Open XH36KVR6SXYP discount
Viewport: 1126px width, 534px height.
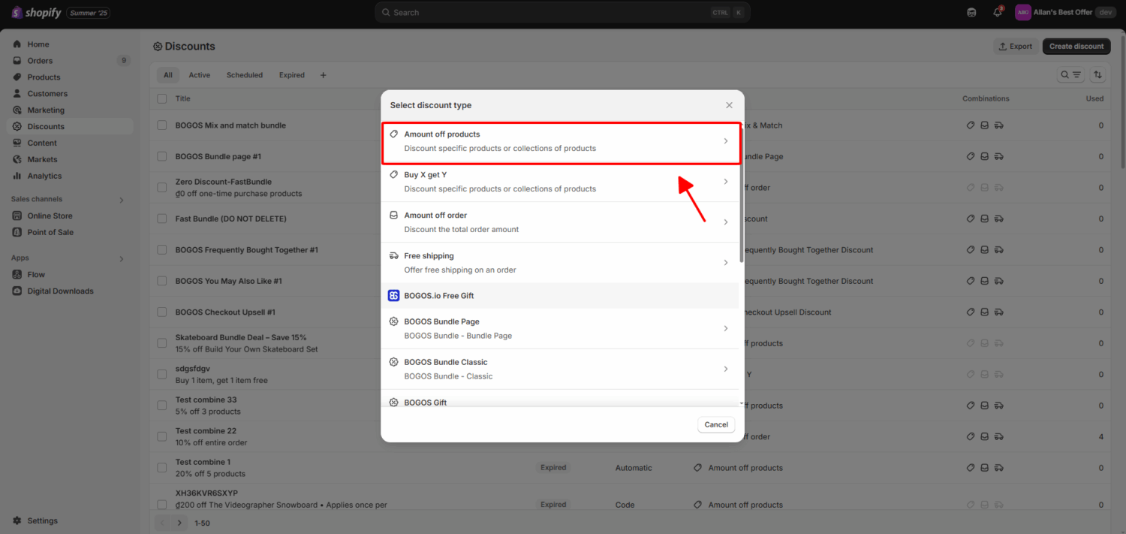point(206,493)
